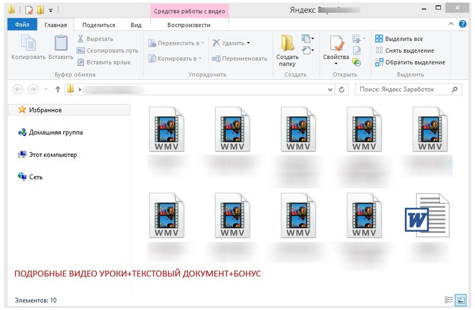475x310 pixels.
Task: Switch to large icons view in status bar
Action: [461, 299]
